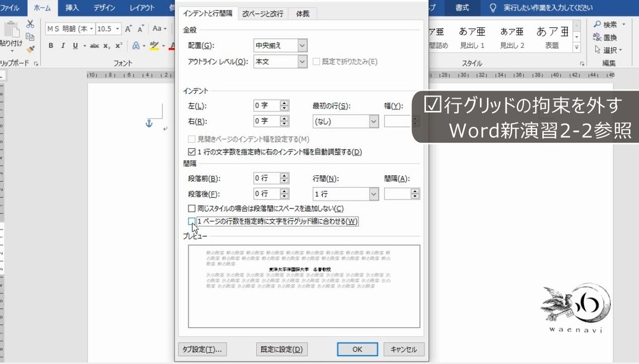Toggle snap text to line grid checkbox
The image size is (639, 364).
(x=192, y=221)
